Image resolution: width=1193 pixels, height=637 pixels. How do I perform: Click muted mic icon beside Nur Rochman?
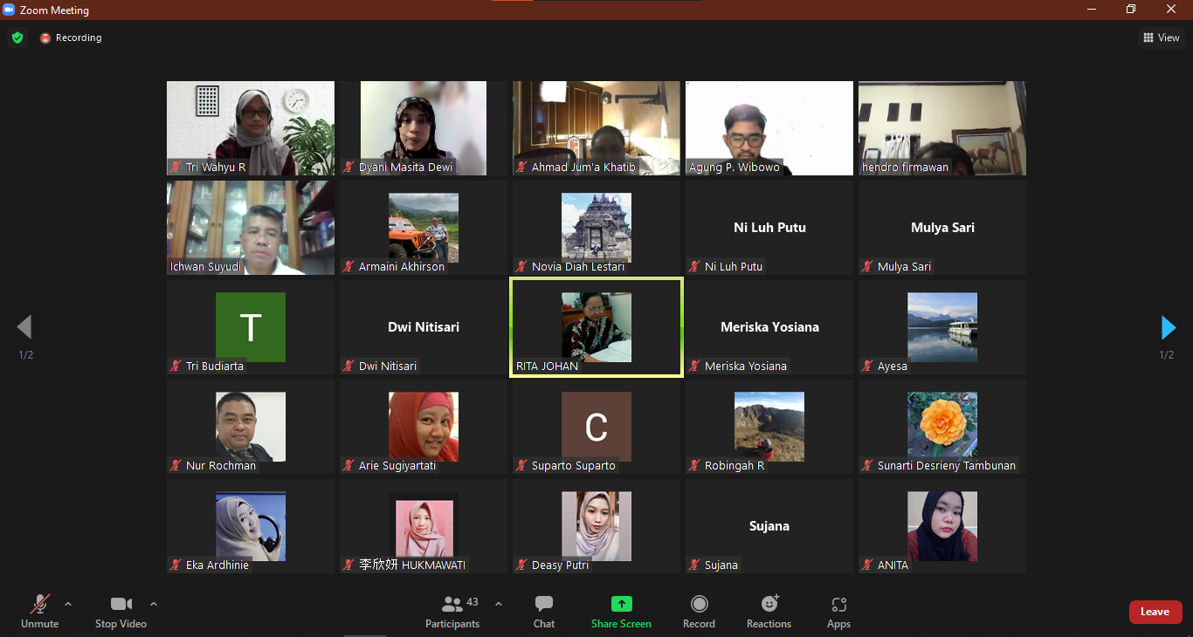point(176,466)
